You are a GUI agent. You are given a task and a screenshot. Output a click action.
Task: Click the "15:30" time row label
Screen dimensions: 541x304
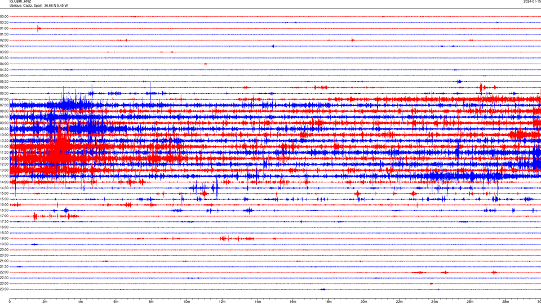coord(4,199)
